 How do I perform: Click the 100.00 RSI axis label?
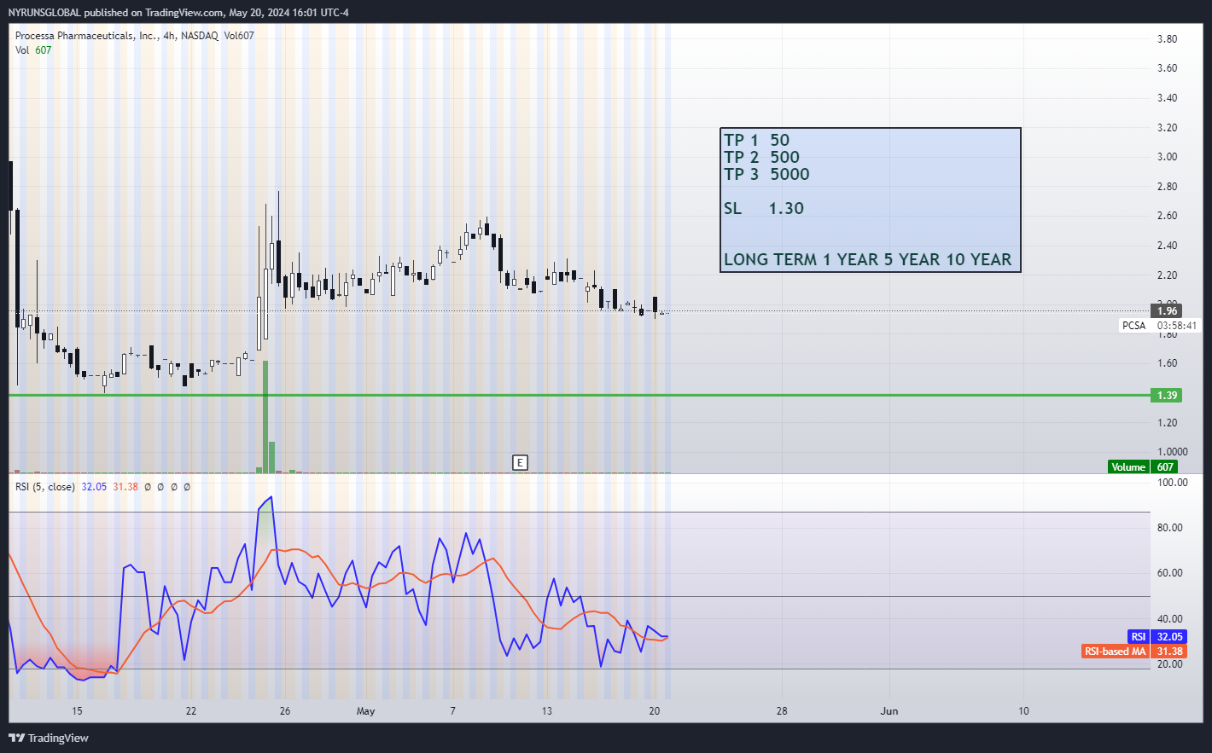[1172, 482]
